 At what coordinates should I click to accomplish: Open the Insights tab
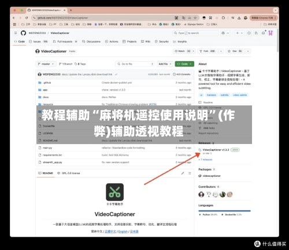point(180,41)
